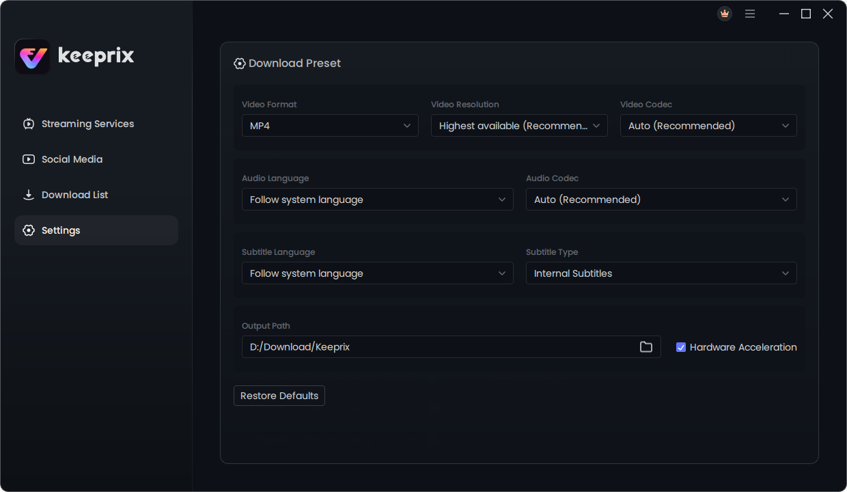Maximize the Keeprix window
Viewport: 847px width, 492px height.
click(x=806, y=14)
